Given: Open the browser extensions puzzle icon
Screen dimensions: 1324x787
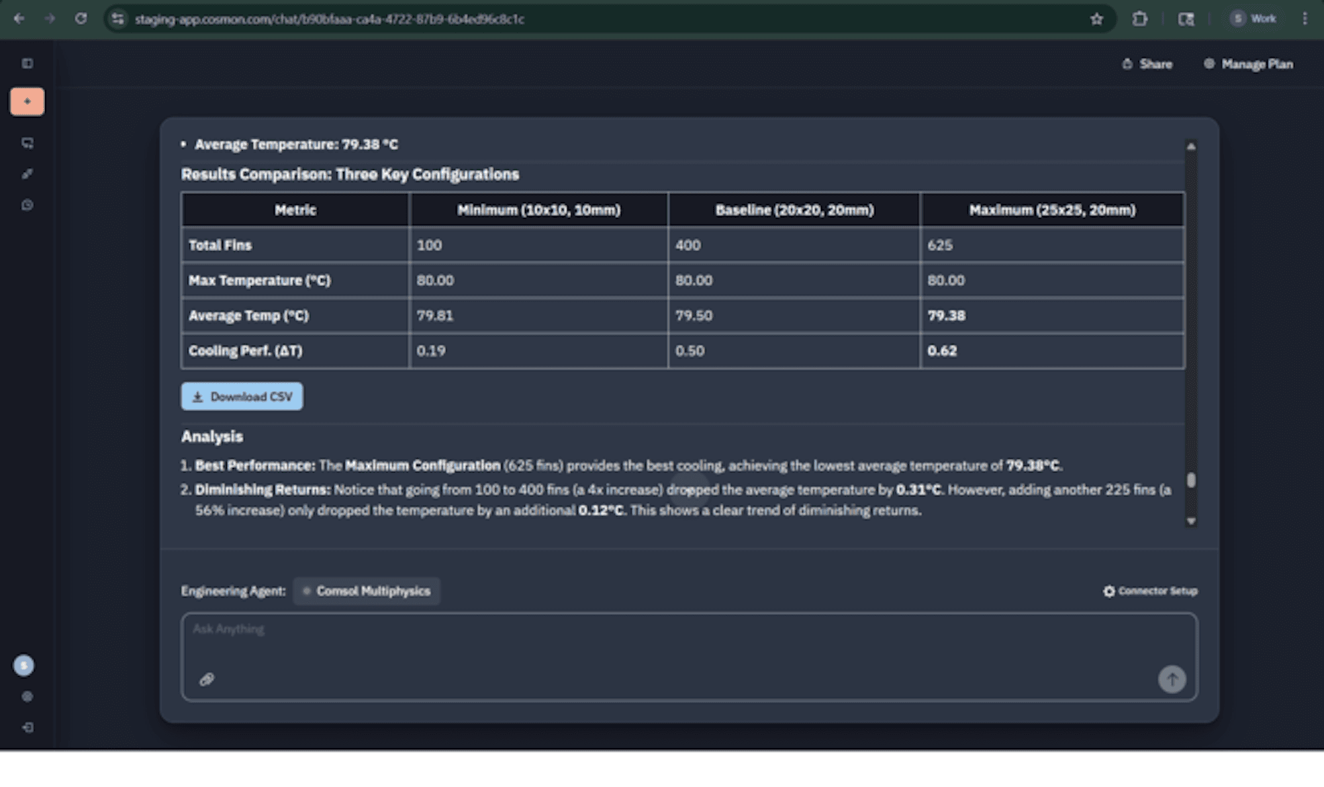Looking at the screenshot, I should click(1139, 19).
